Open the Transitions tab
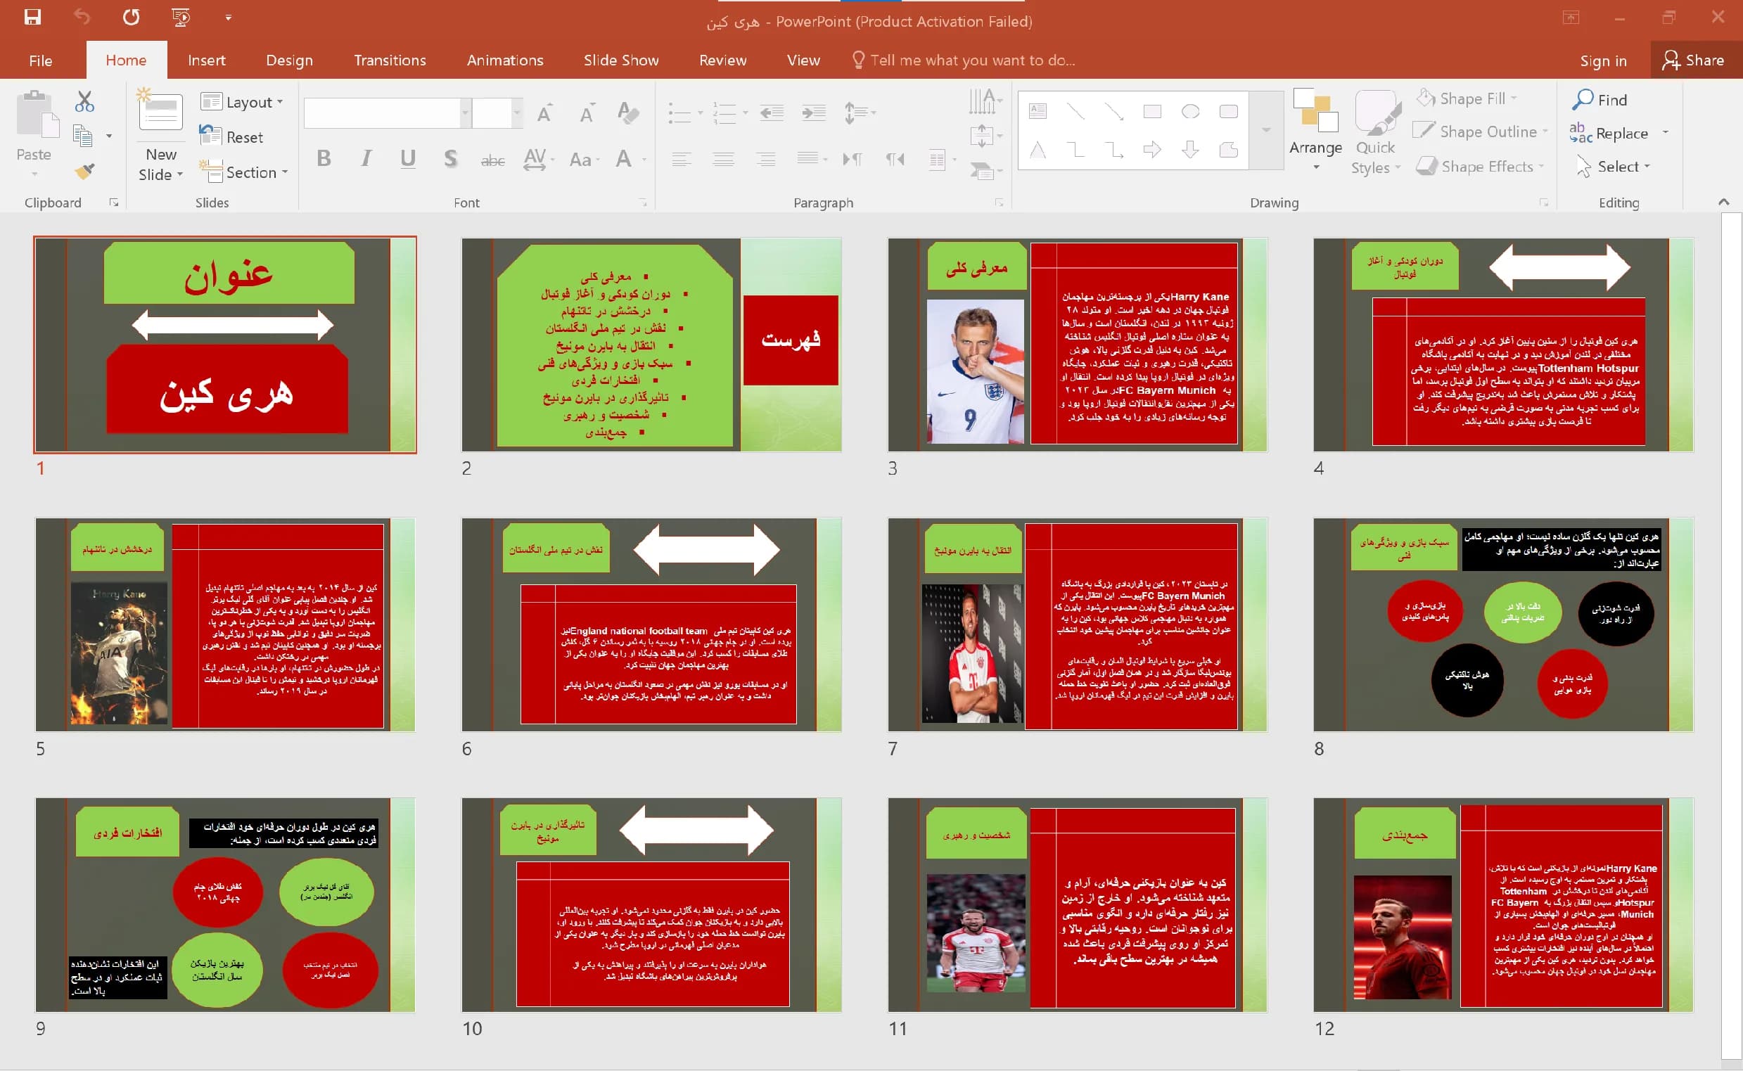The image size is (1743, 1071). click(x=390, y=60)
